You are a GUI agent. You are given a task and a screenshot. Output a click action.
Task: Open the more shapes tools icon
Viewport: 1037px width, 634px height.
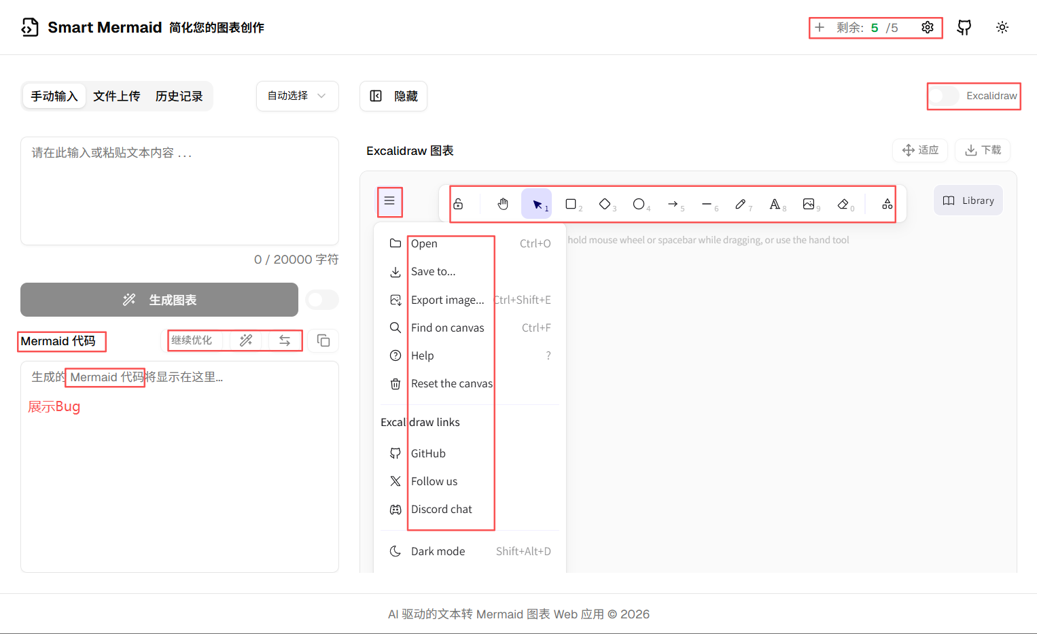point(887,204)
